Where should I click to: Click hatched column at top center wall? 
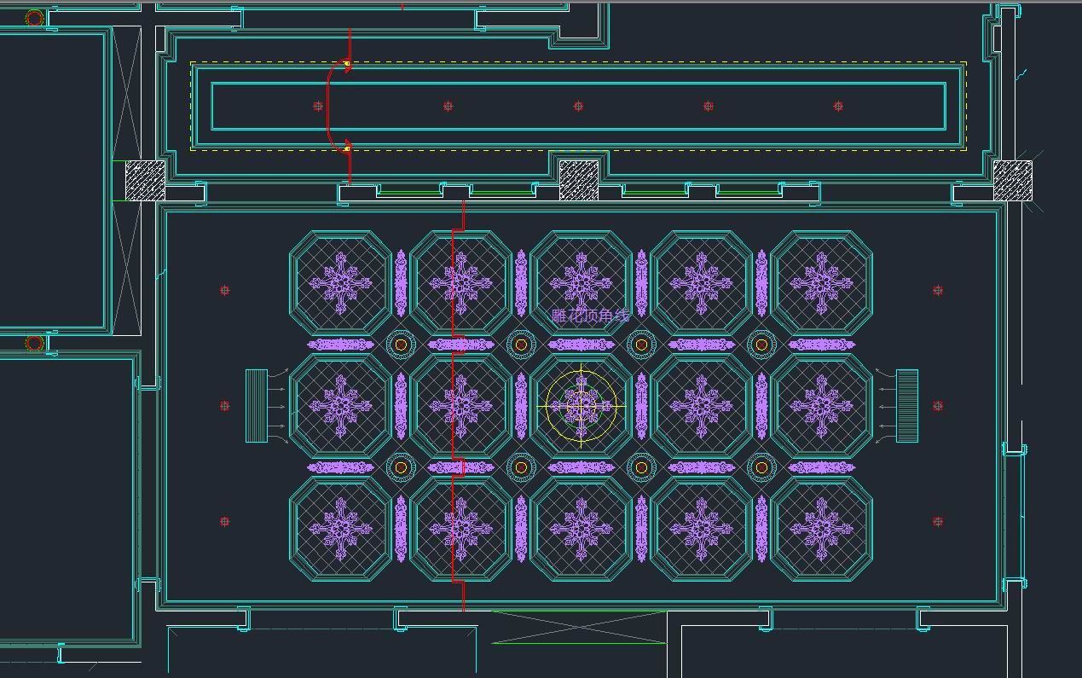point(578,181)
